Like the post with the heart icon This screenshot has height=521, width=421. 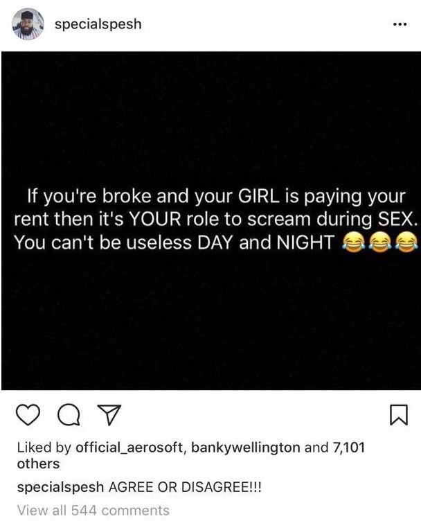[x=28, y=415]
